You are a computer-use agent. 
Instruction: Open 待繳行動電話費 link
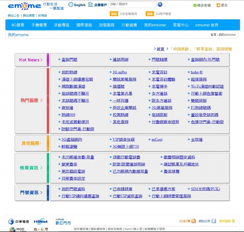(126, 157)
